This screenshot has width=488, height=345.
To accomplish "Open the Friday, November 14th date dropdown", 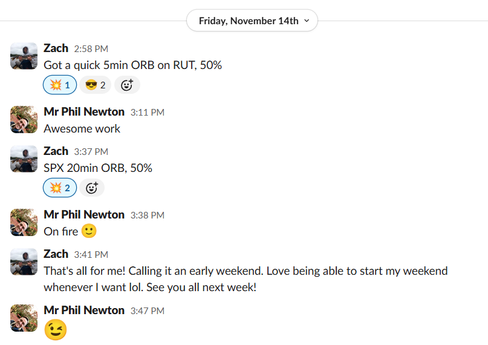I will coord(253,21).
